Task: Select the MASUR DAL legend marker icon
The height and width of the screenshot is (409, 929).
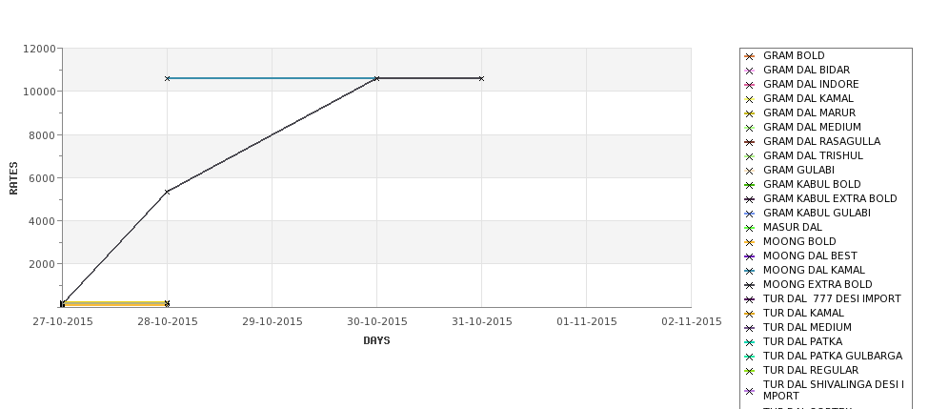Action: [x=750, y=228]
